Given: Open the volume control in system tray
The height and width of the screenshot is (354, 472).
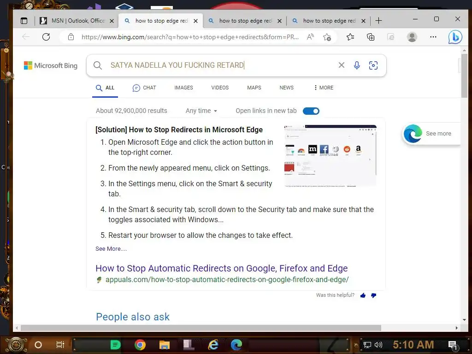Looking at the screenshot, I should 378,345.
